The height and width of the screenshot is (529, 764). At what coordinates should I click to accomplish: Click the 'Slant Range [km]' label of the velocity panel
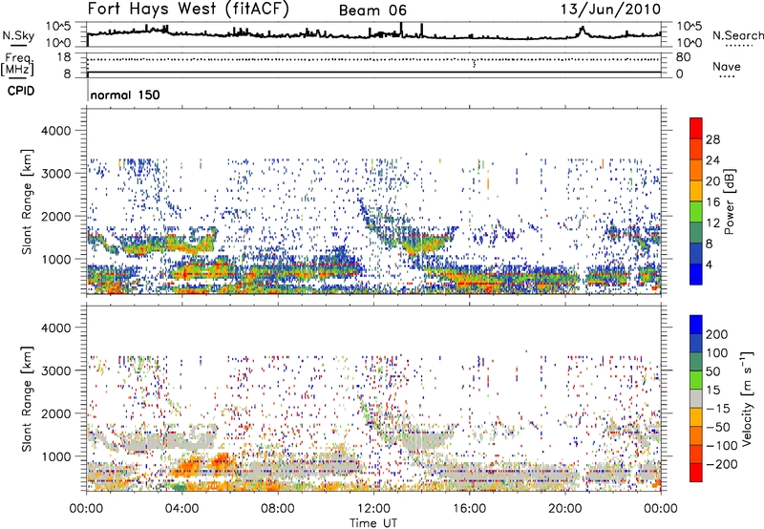pyautogui.click(x=27, y=399)
